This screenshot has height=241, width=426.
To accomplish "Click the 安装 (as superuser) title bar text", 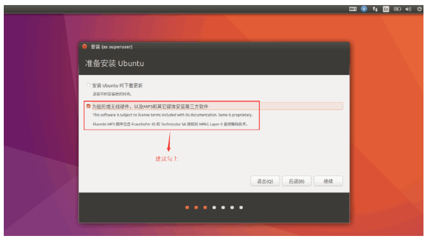I will click(x=111, y=47).
